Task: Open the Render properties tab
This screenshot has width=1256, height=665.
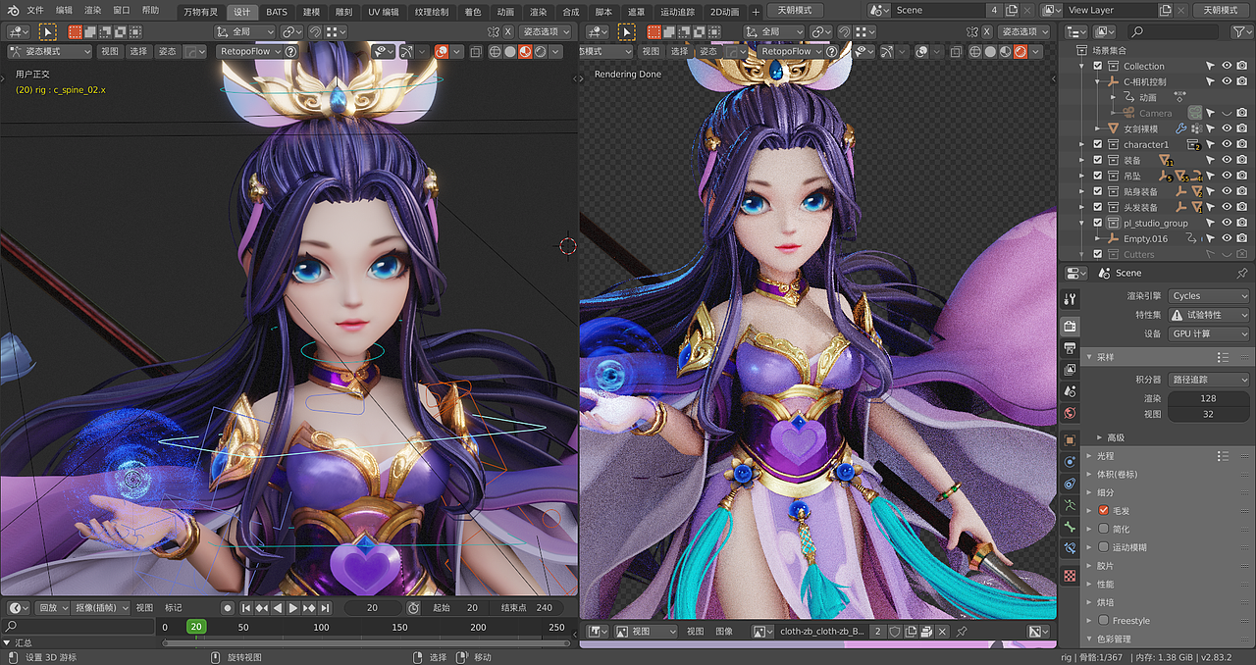Action: click(1071, 326)
